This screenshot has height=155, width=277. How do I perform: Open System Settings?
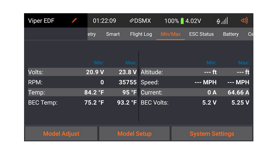tap(212, 134)
